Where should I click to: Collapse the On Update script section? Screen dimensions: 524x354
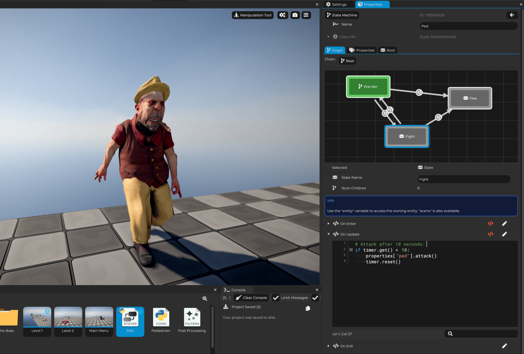(x=329, y=234)
